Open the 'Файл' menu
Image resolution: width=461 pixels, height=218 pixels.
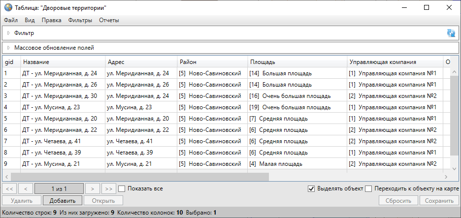(11, 20)
